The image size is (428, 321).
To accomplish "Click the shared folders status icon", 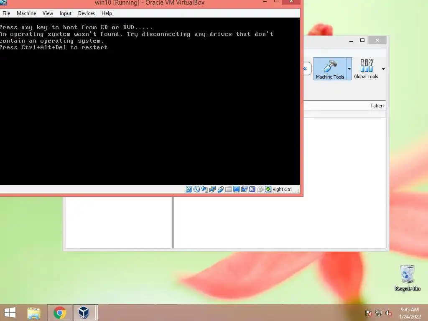I will click(x=229, y=189).
